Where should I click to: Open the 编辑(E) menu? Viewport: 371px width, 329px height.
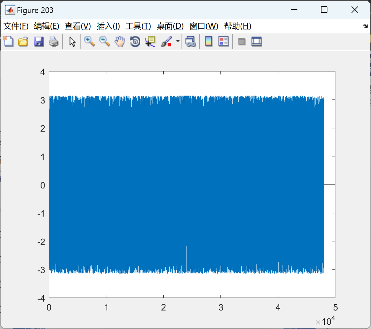coord(46,26)
